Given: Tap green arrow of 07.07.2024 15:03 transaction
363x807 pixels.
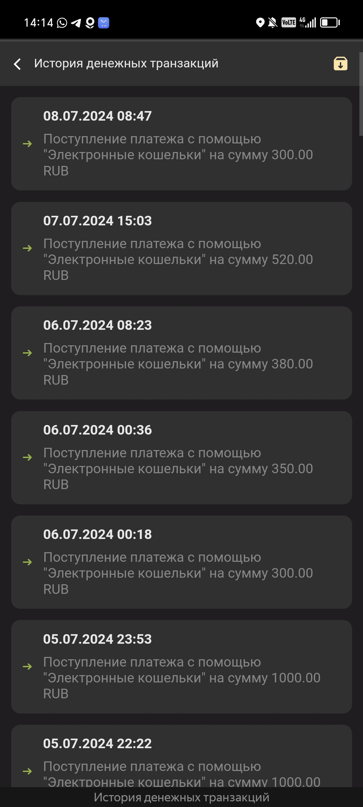Looking at the screenshot, I should (27, 248).
